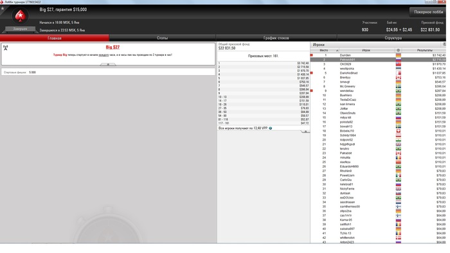This screenshot has width=450, height=253.
Task: Select player Durrden in the list
Action: pyautogui.click(x=378, y=55)
